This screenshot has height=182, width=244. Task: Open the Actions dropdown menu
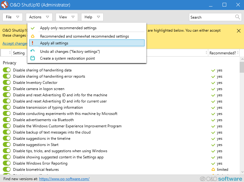(39, 17)
